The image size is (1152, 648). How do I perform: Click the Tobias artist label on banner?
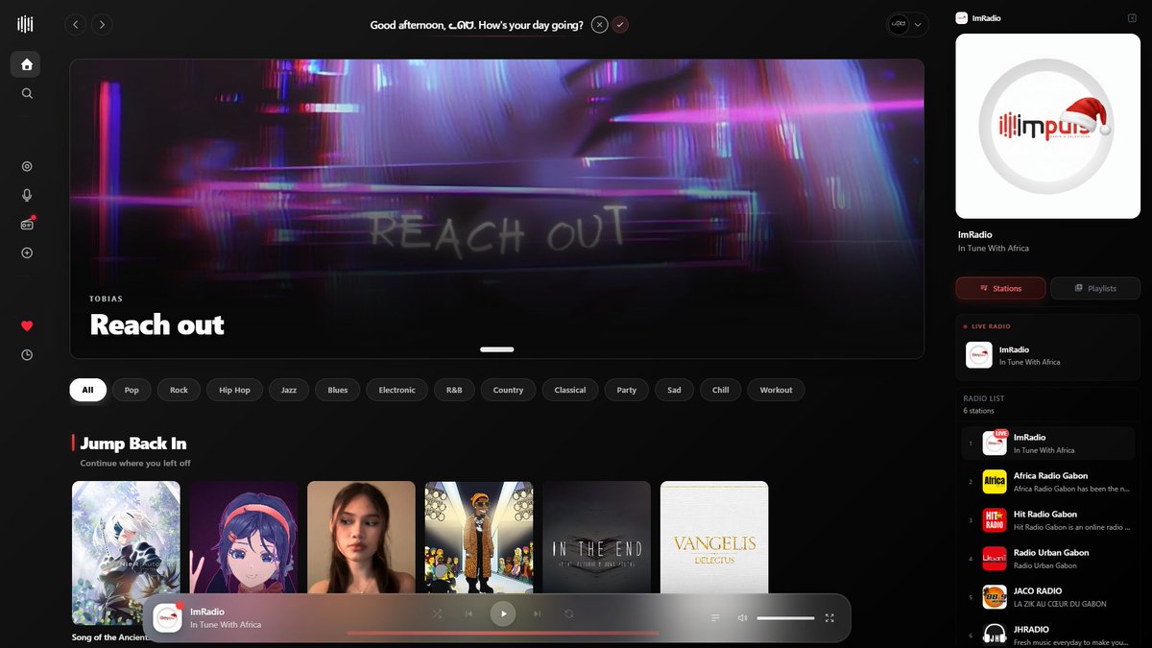click(x=107, y=299)
